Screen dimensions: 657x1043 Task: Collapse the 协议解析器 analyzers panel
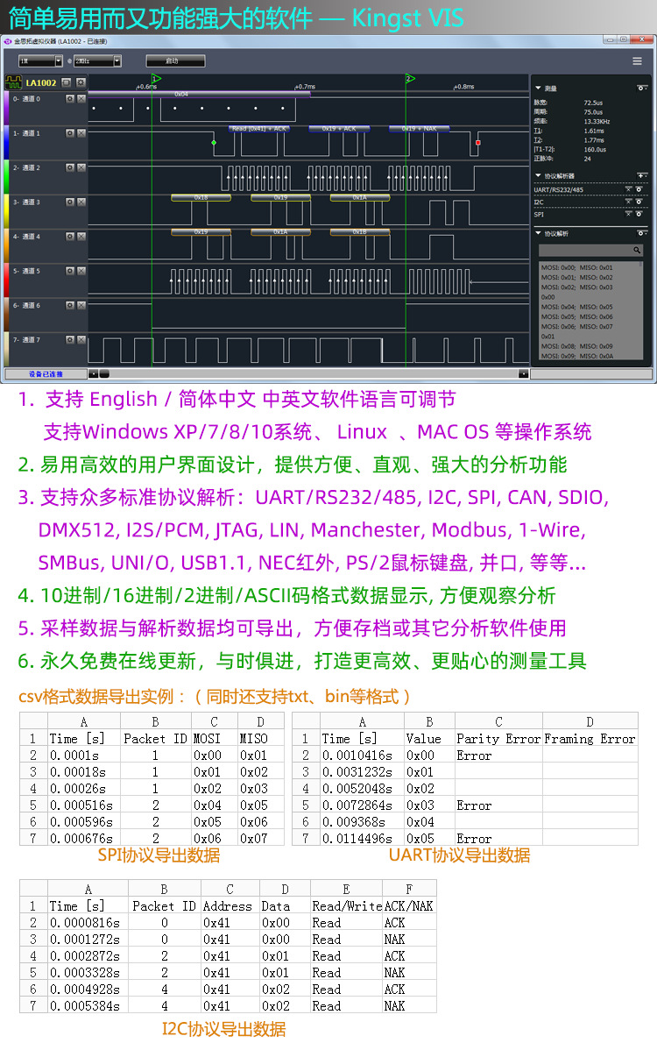coord(538,175)
